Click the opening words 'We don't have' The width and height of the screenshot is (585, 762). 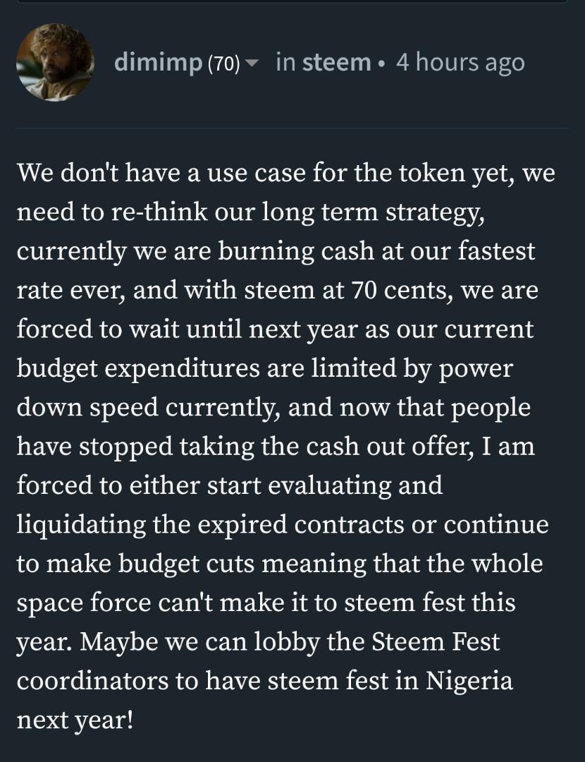pyautogui.click(x=91, y=173)
